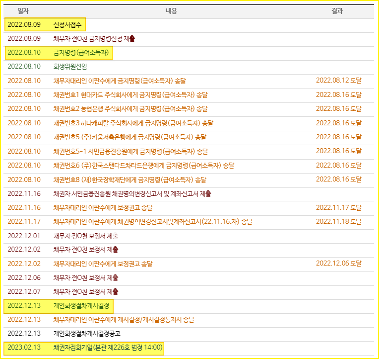
Task: Select the '신청서접수' entry
Action: (x=67, y=25)
